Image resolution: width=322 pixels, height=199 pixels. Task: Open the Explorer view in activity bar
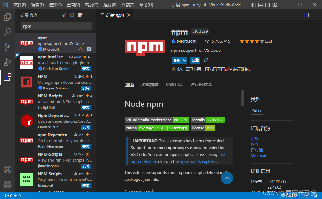click(8, 17)
